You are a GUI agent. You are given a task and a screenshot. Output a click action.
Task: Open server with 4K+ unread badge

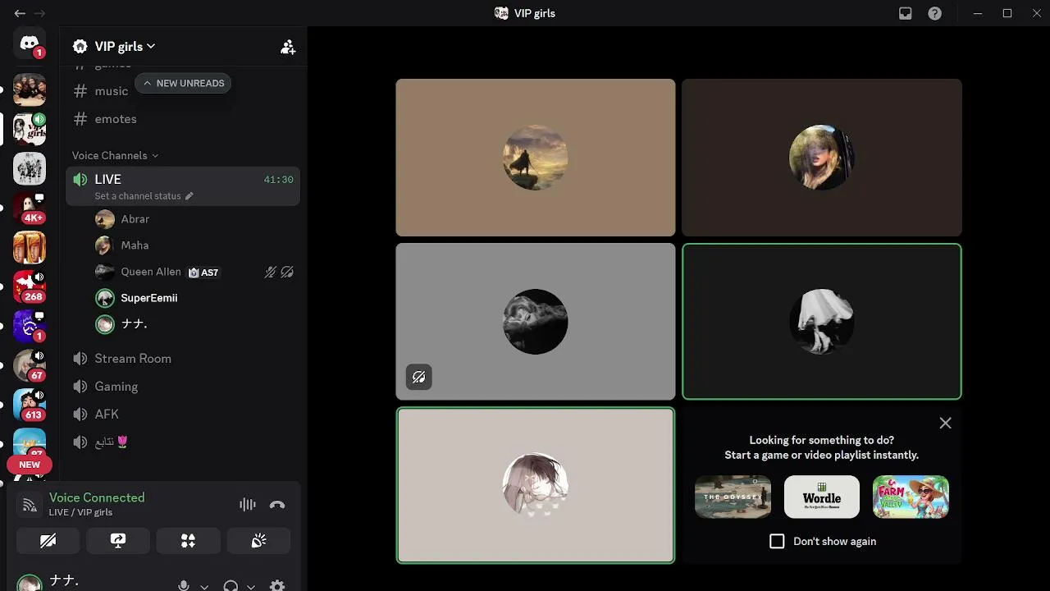30,208
